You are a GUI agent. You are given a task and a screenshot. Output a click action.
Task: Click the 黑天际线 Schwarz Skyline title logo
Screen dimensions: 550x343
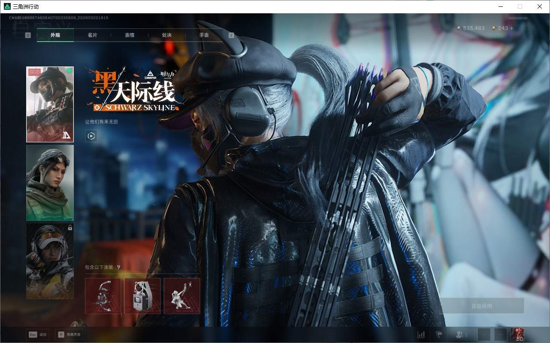[133, 90]
